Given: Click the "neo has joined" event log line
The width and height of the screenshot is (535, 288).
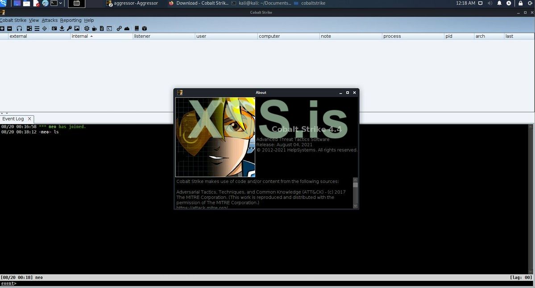Looking at the screenshot, I should [44, 126].
